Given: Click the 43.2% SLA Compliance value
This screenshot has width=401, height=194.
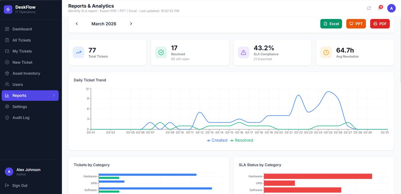Looking at the screenshot, I should [x=264, y=48].
